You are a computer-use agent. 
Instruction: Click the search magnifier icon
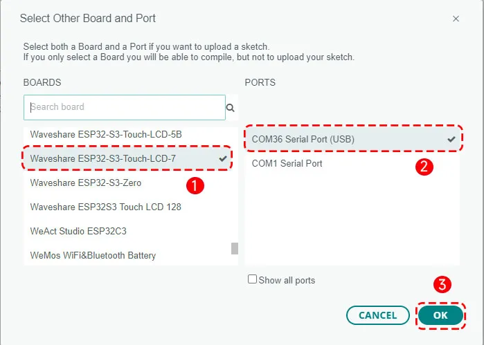tap(231, 108)
